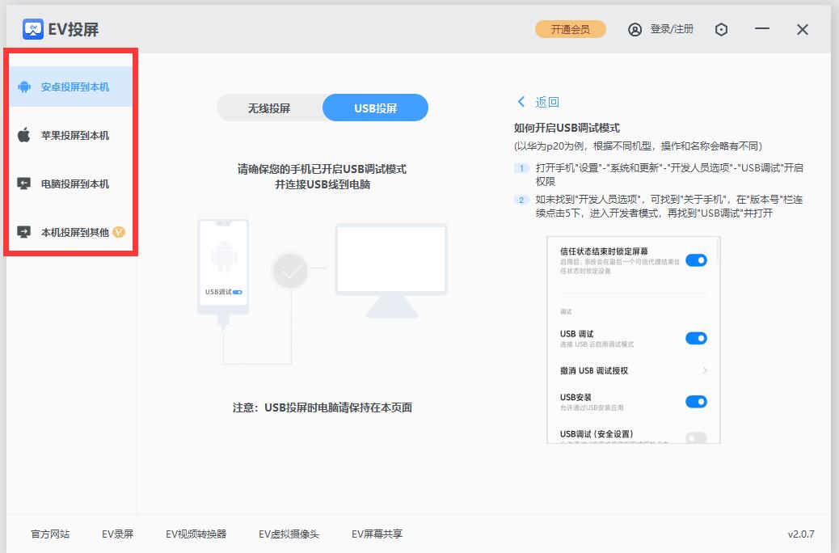This screenshot has width=839, height=553.
Task: Minimize the EV投屏 window
Action: point(762,29)
